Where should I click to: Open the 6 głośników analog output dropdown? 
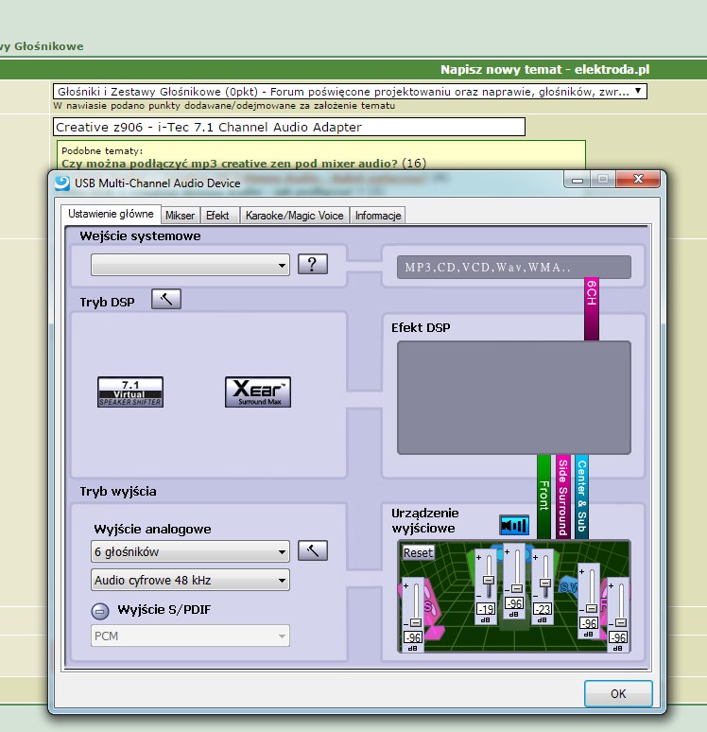pos(190,551)
